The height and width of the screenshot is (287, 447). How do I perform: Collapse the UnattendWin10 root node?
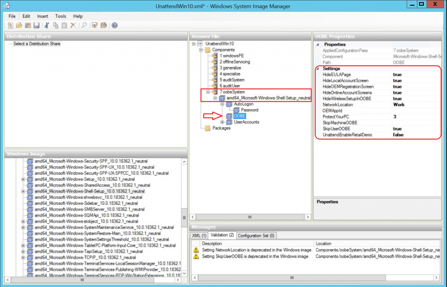(194, 44)
